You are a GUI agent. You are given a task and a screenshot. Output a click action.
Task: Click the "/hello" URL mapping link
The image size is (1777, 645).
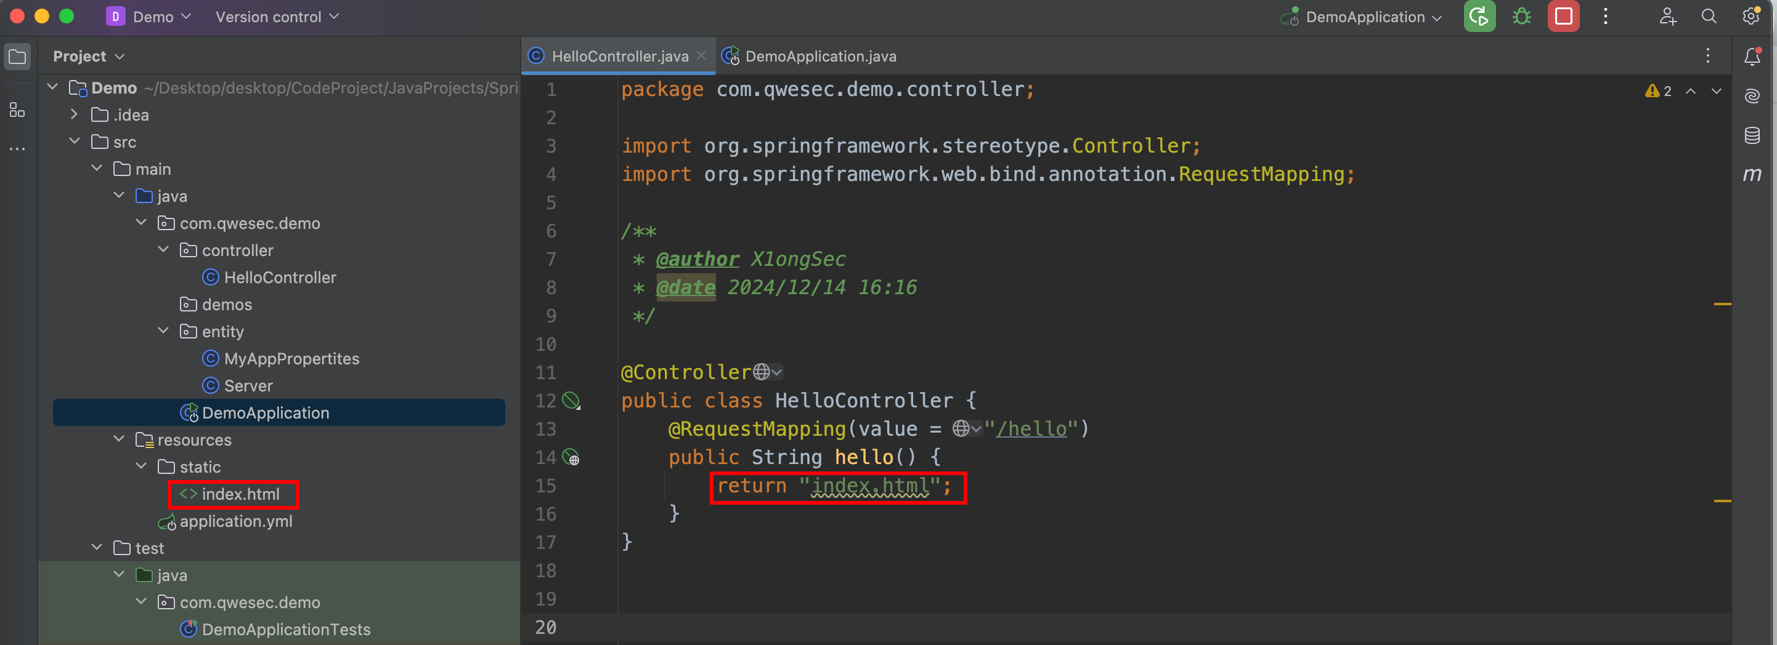[x=1031, y=428]
